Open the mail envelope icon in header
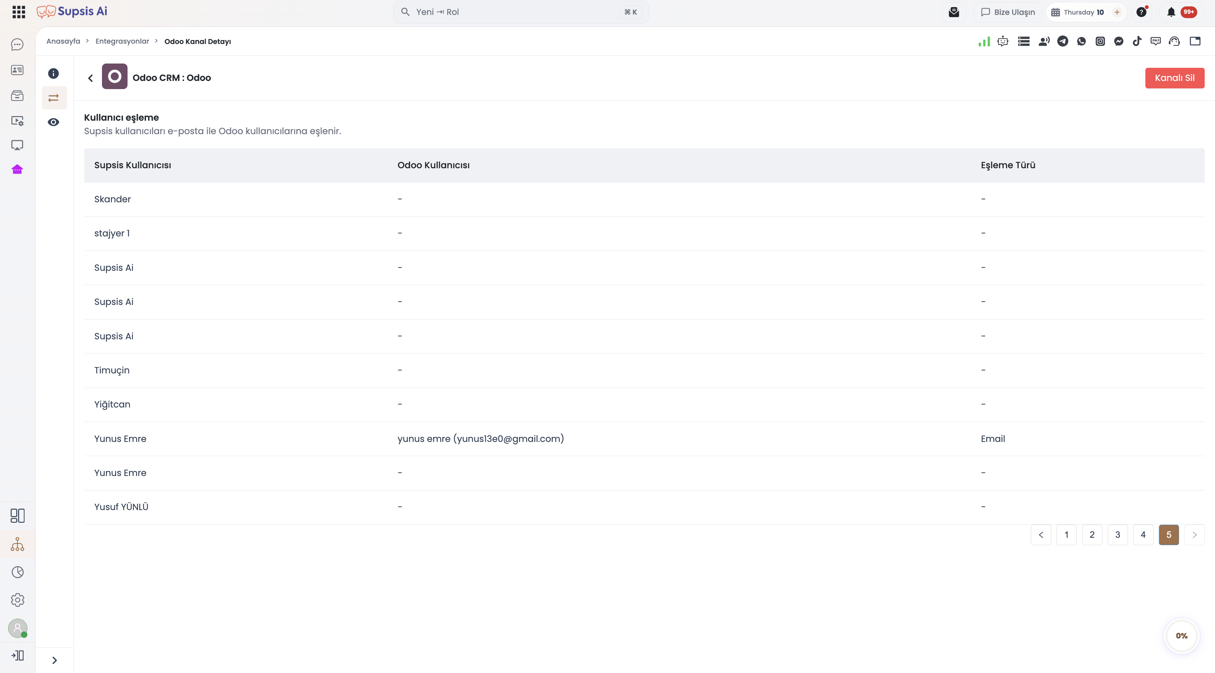This screenshot has height=673, width=1215. click(954, 12)
